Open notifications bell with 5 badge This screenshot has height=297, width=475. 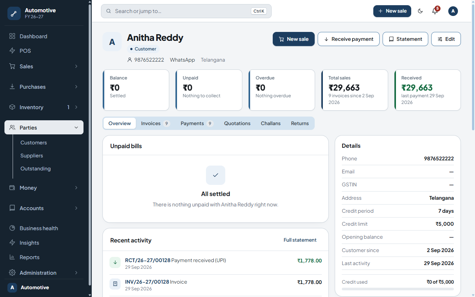coord(435,11)
